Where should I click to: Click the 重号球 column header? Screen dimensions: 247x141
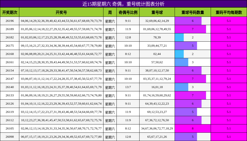[157, 12]
